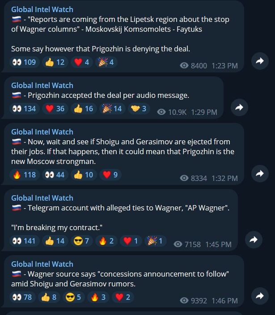275x315 pixels.
Task: Tap eyes reaction showing 141
Action: (x=24, y=241)
